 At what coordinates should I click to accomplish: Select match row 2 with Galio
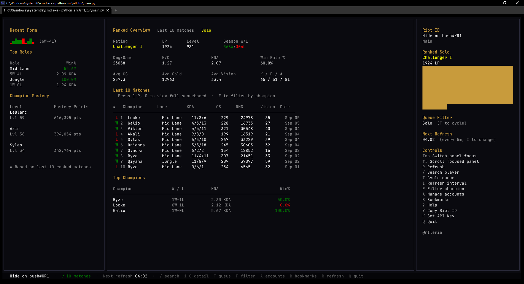pyautogui.click(x=207, y=123)
